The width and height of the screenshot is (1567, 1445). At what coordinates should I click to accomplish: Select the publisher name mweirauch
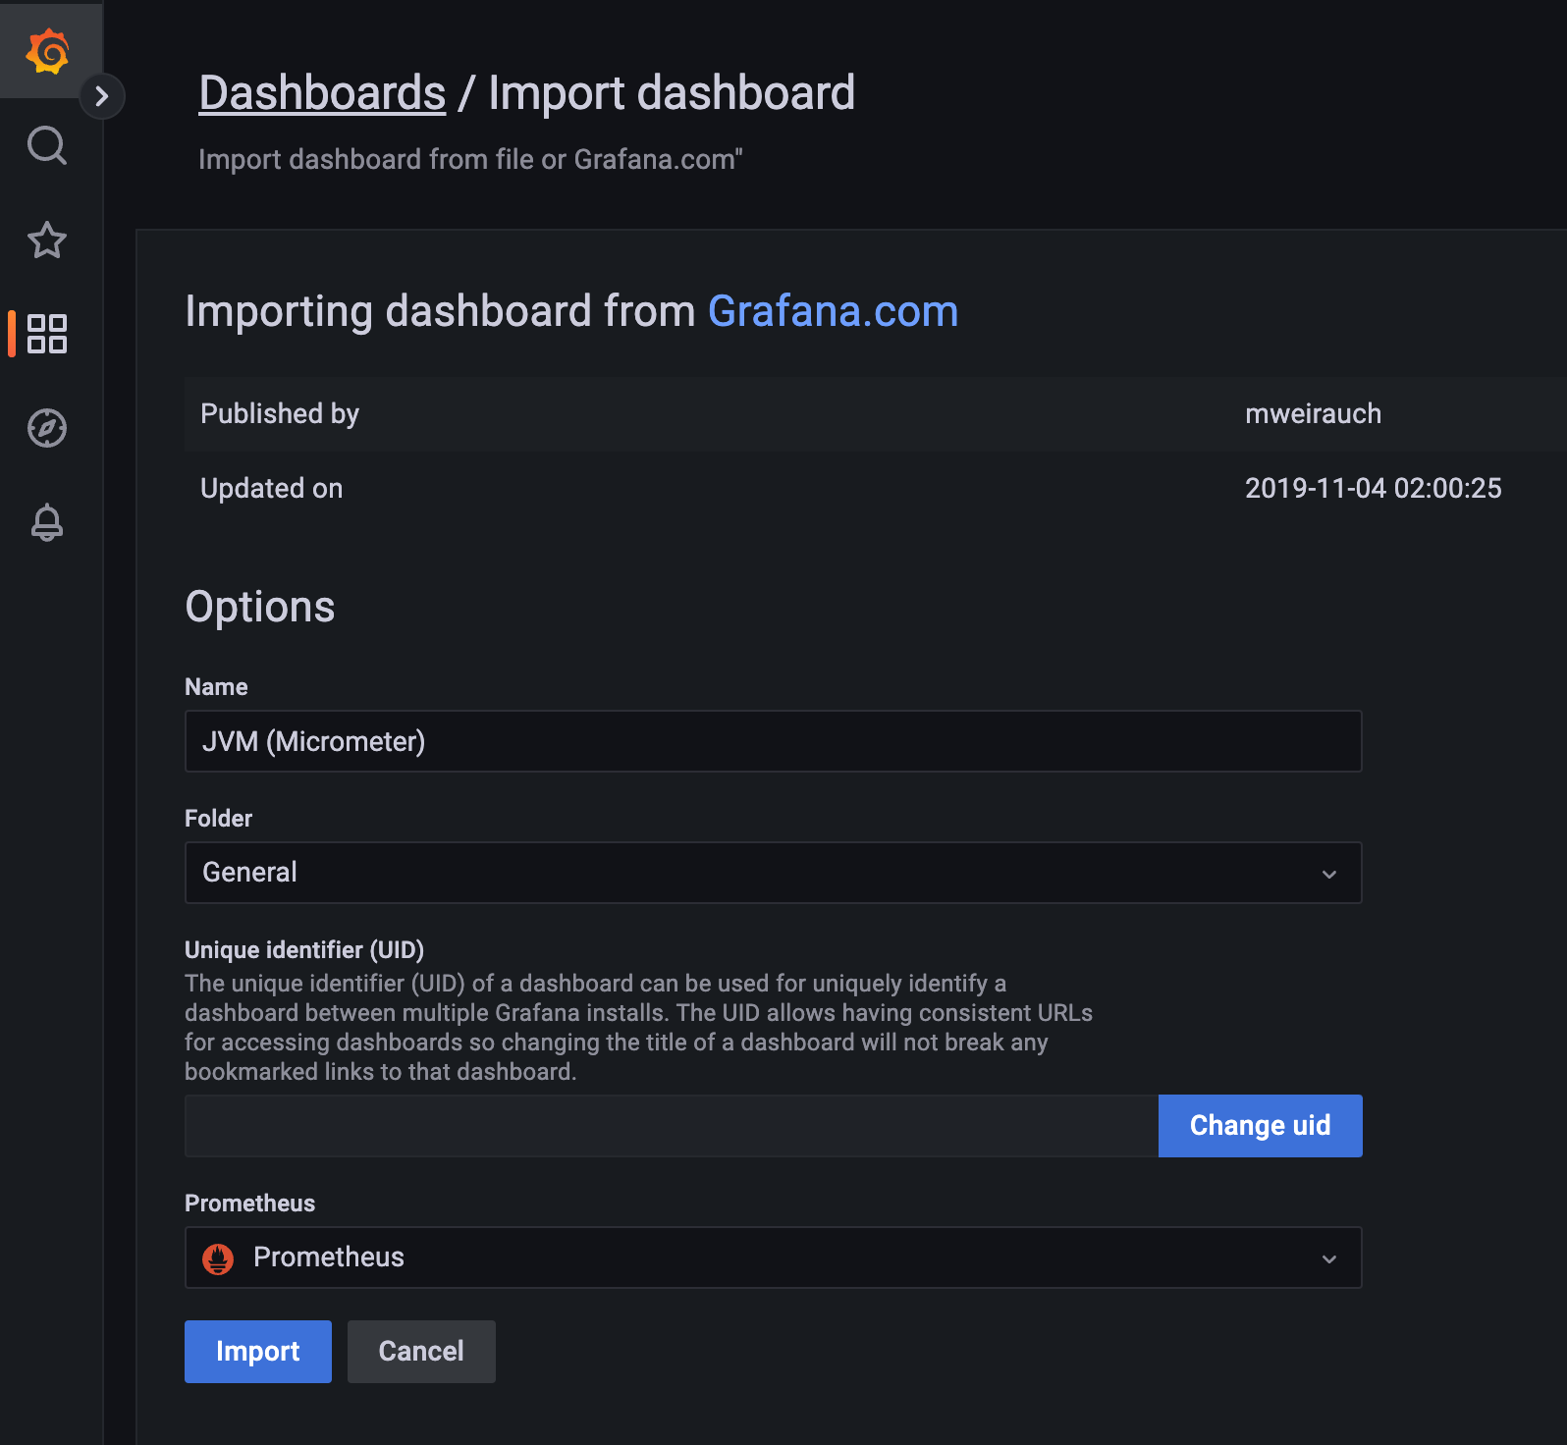pyautogui.click(x=1313, y=414)
